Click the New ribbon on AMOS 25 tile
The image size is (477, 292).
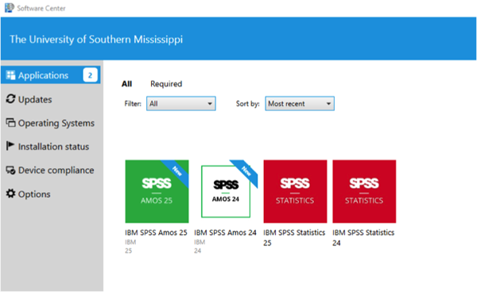[177, 171]
